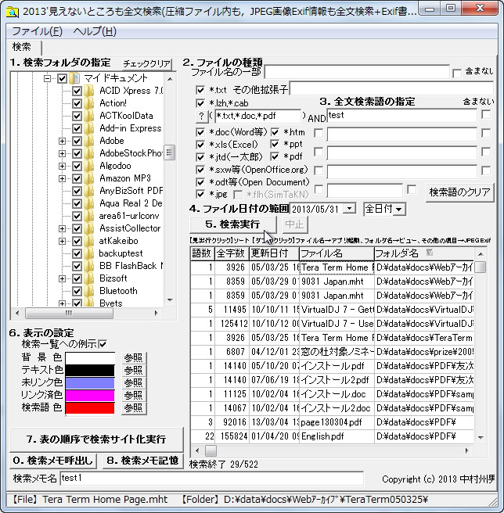Toggle the *.pdf checkbox
Screen dimensions: 504x513
(275, 156)
